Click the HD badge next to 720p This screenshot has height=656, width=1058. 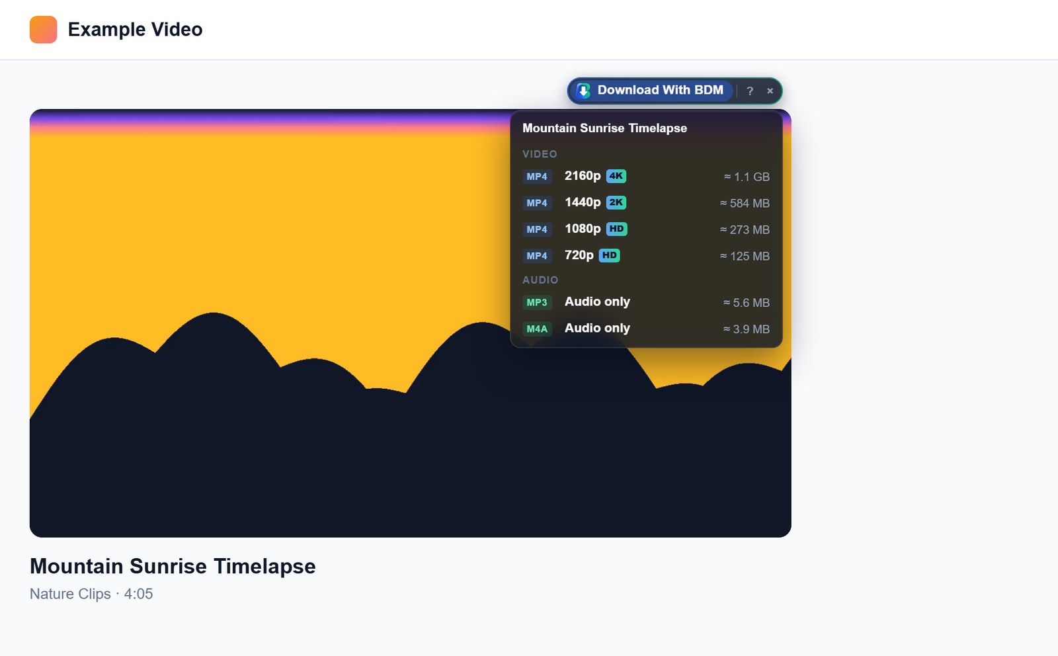(610, 255)
